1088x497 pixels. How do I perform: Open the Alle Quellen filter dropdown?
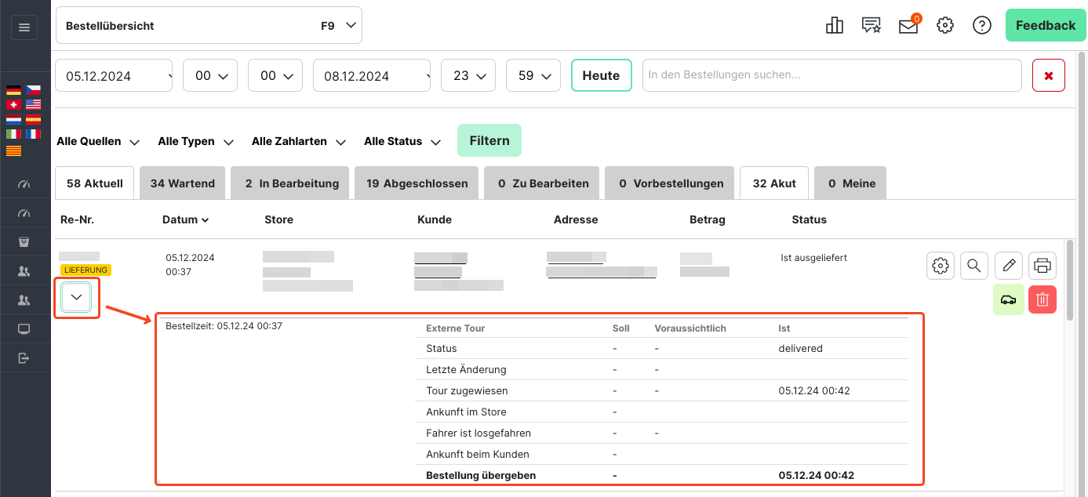click(x=98, y=142)
